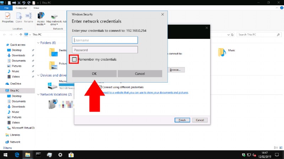Click the Map network drive icon
Viewport: 284px width, 159px height.
click(54, 19)
